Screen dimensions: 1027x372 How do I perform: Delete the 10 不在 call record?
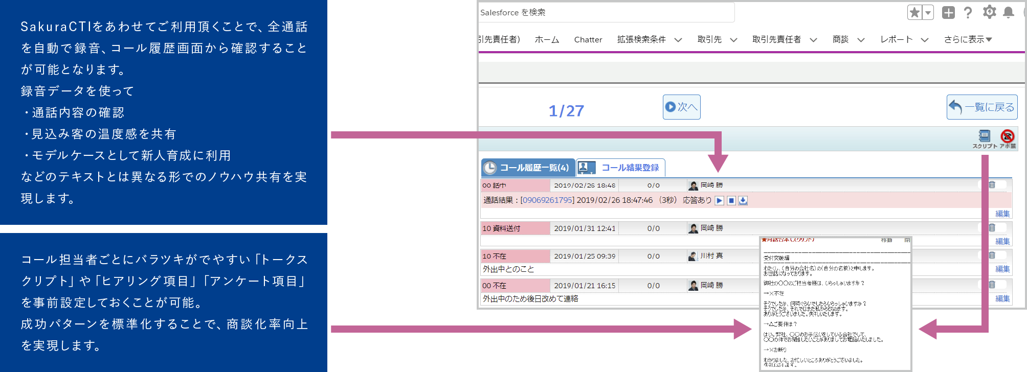[x=992, y=255]
